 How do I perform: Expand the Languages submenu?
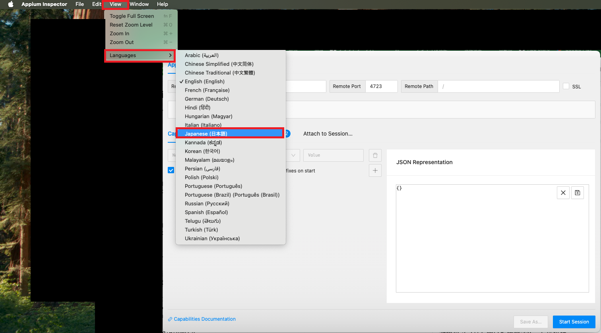click(x=140, y=55)
